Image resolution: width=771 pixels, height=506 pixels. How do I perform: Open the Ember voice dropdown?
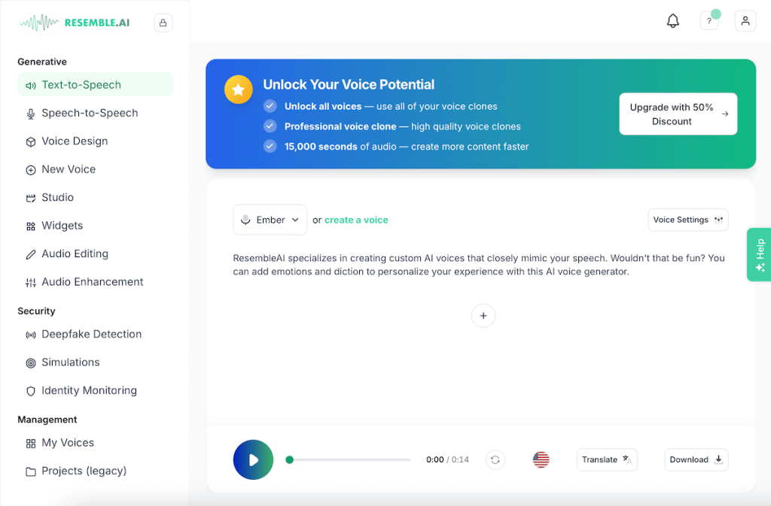coord(270,220)
